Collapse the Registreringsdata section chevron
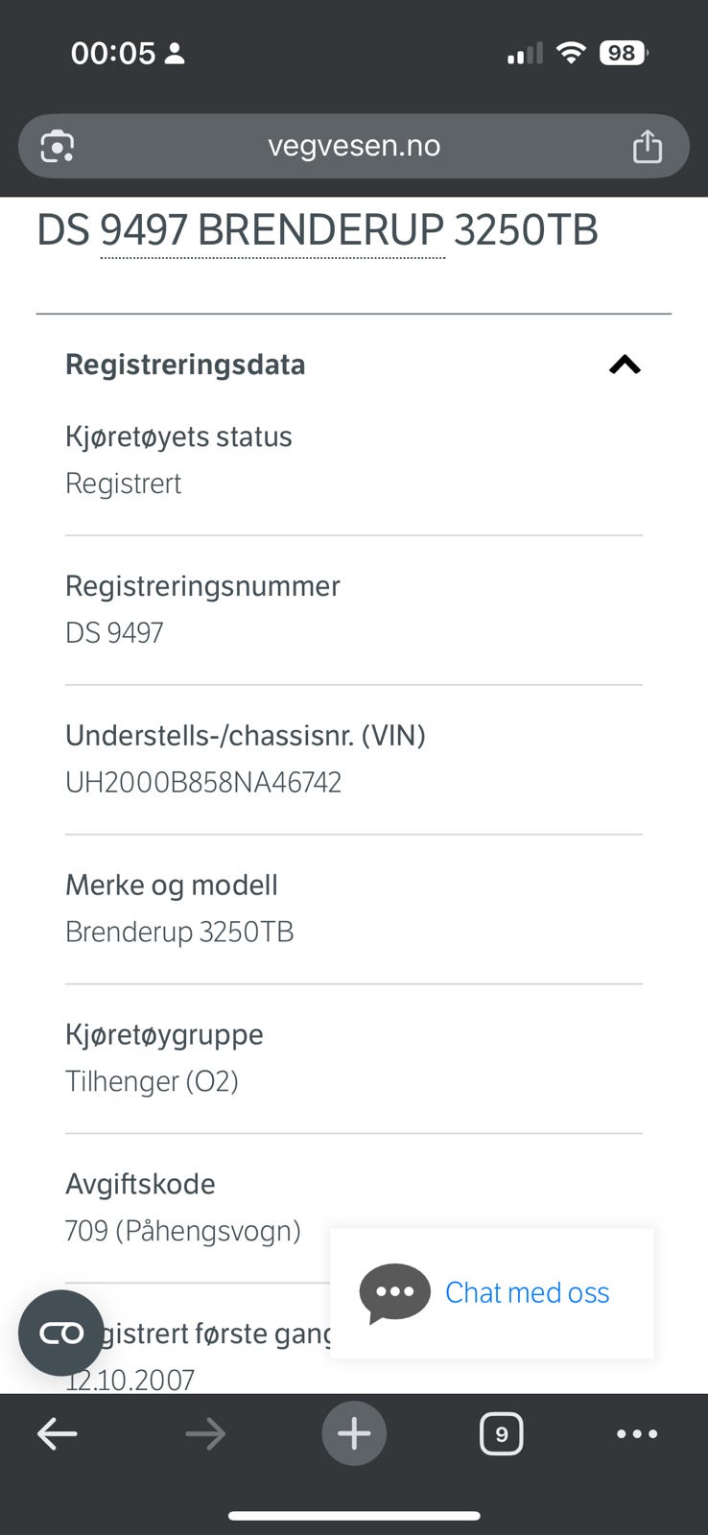The height and width of the screenshot is (1535, 708). click(x=625, y=365)
